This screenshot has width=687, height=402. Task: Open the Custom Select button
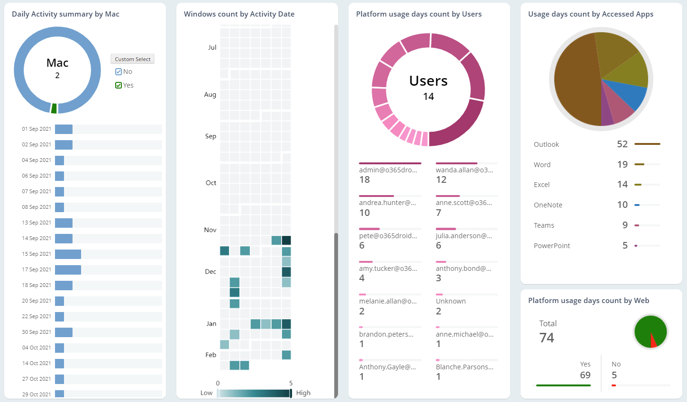132,59
